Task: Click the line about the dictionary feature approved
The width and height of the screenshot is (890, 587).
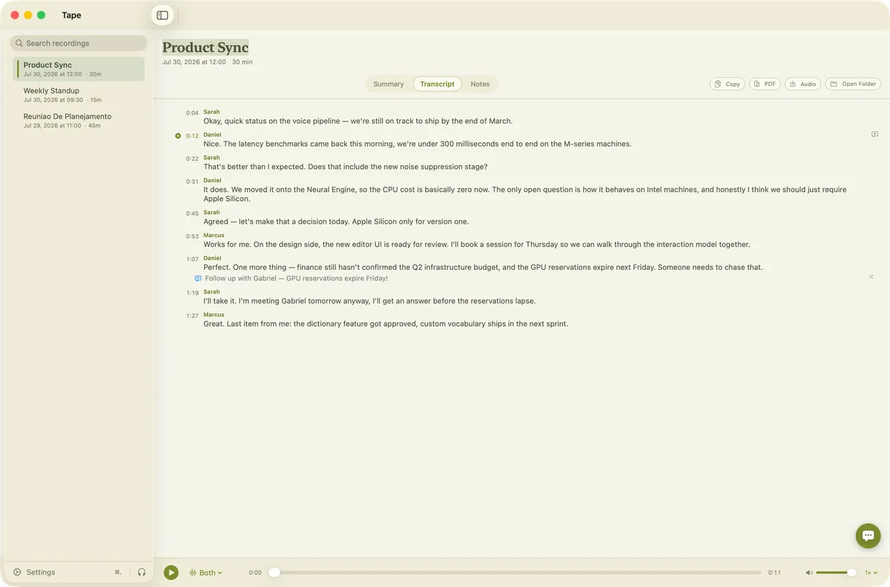Action: (x=386, y=324)
